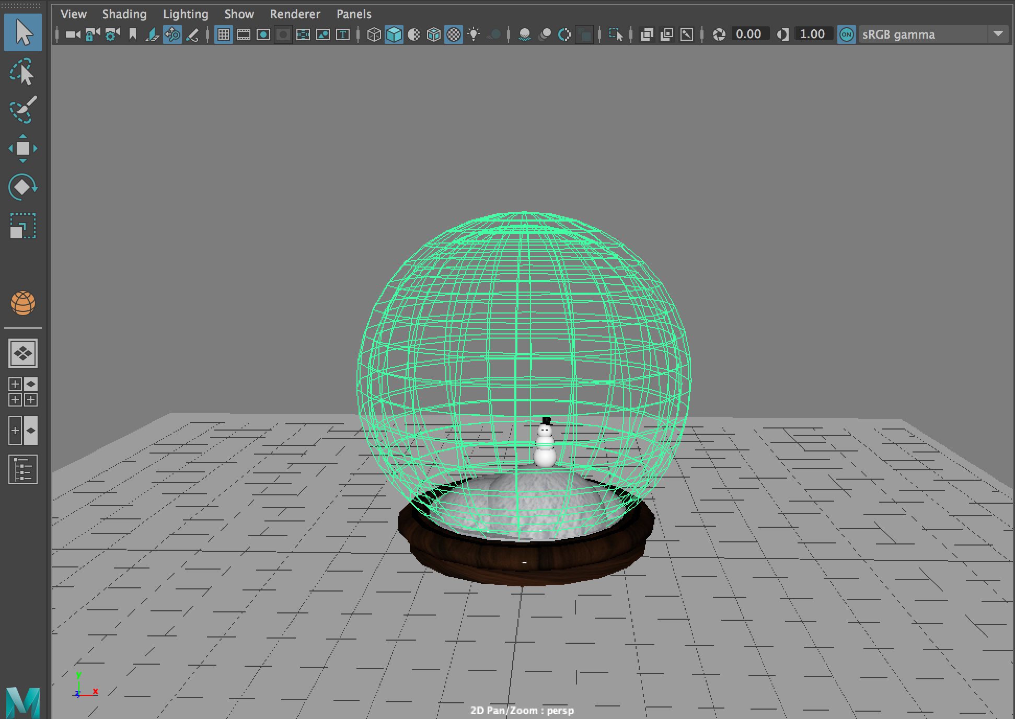The width and height of the screenshot is (1015, 719).
Task: Open the Panels menu
Action: 354,14
